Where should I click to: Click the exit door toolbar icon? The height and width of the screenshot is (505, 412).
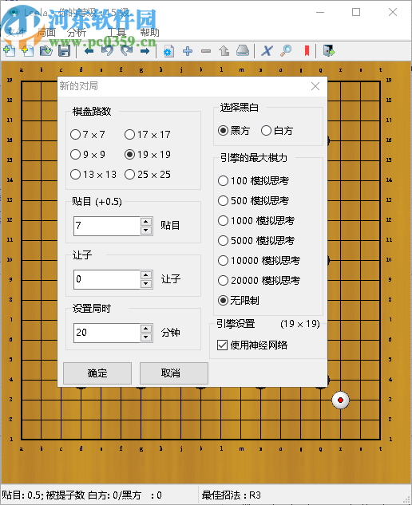[x=329, y=51]
